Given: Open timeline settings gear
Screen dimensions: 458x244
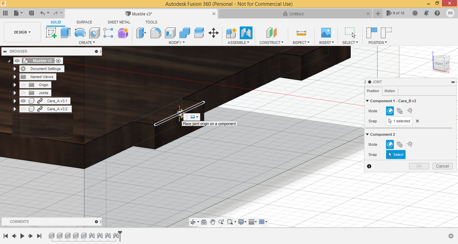Looking at the screenshot, I should click(x=451, y=236).
